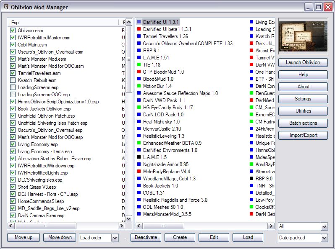Viewport: 335px width, 249px height.
Task: Click the blue icon beside Oscuro's Oblivion Overhaul COMPLETE 1.33
Action: (139, 43)
